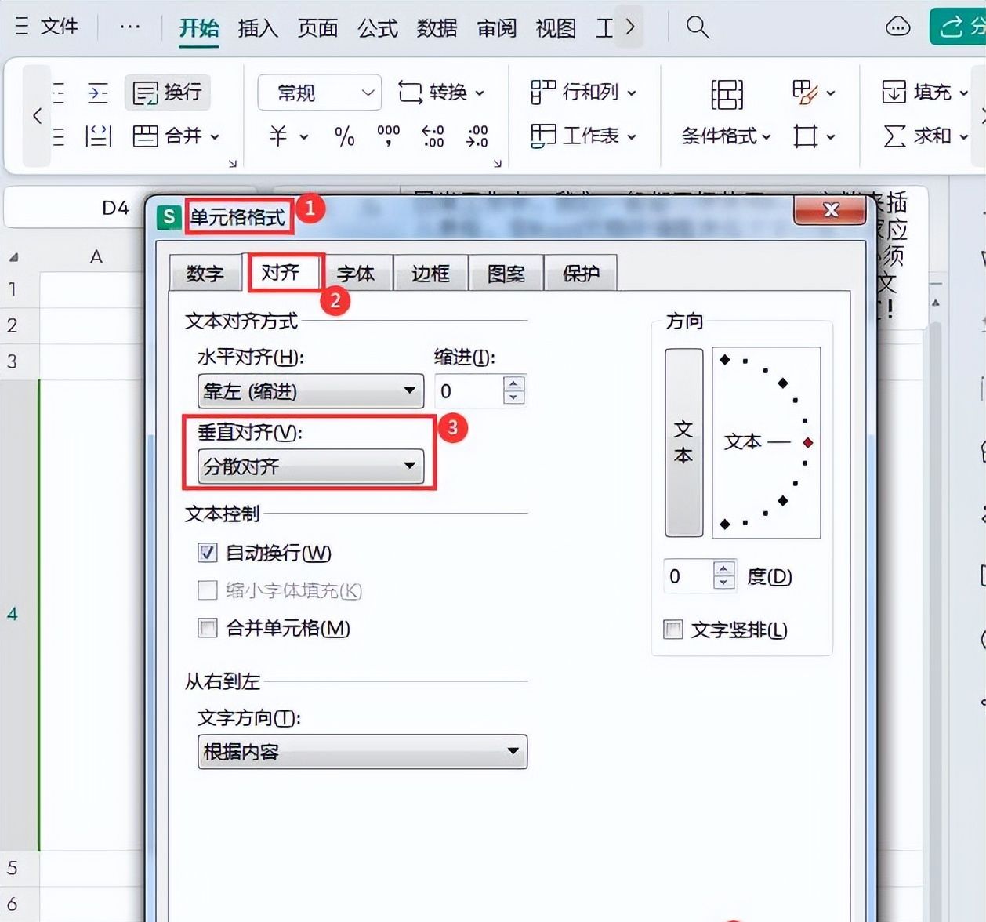Click the 工作表 (worksheet) toolbar icon
The height and width of the screenshot is (922, 986).
[579, 135]
